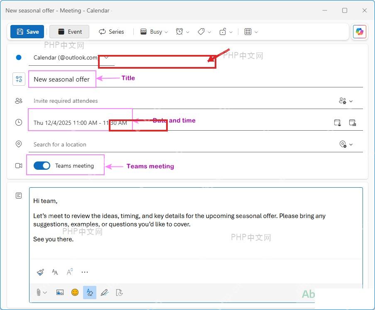Click the apps grid icon in toolbar
Screen dimensions: 375x310
tap(248, 32)
